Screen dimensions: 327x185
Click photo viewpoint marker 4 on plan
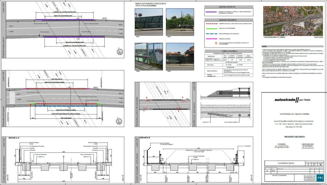[147, 100]
